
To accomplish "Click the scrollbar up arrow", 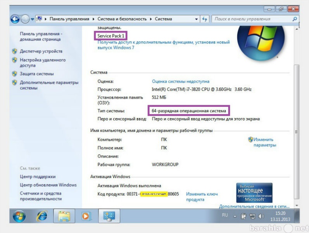I will [x=297, y=29].
